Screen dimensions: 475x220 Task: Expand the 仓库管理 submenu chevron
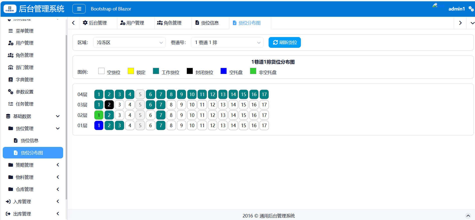pos(58,189)
